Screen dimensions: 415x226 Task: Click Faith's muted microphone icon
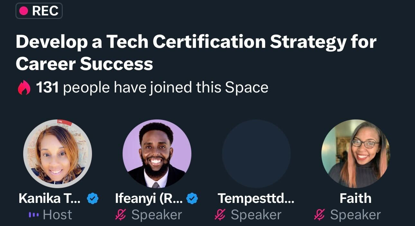click(x=319, y=215)
